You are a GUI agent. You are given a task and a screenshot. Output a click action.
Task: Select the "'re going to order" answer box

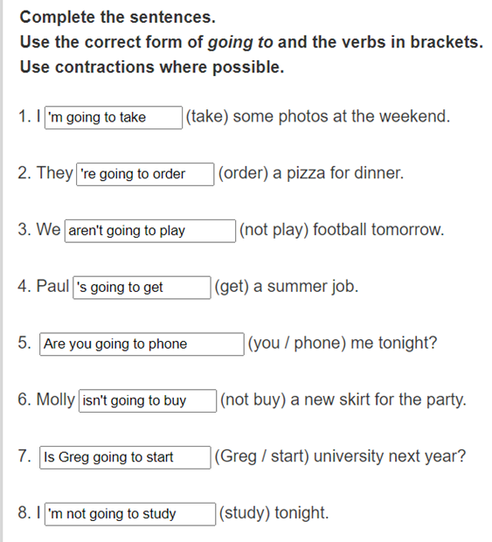145,174
